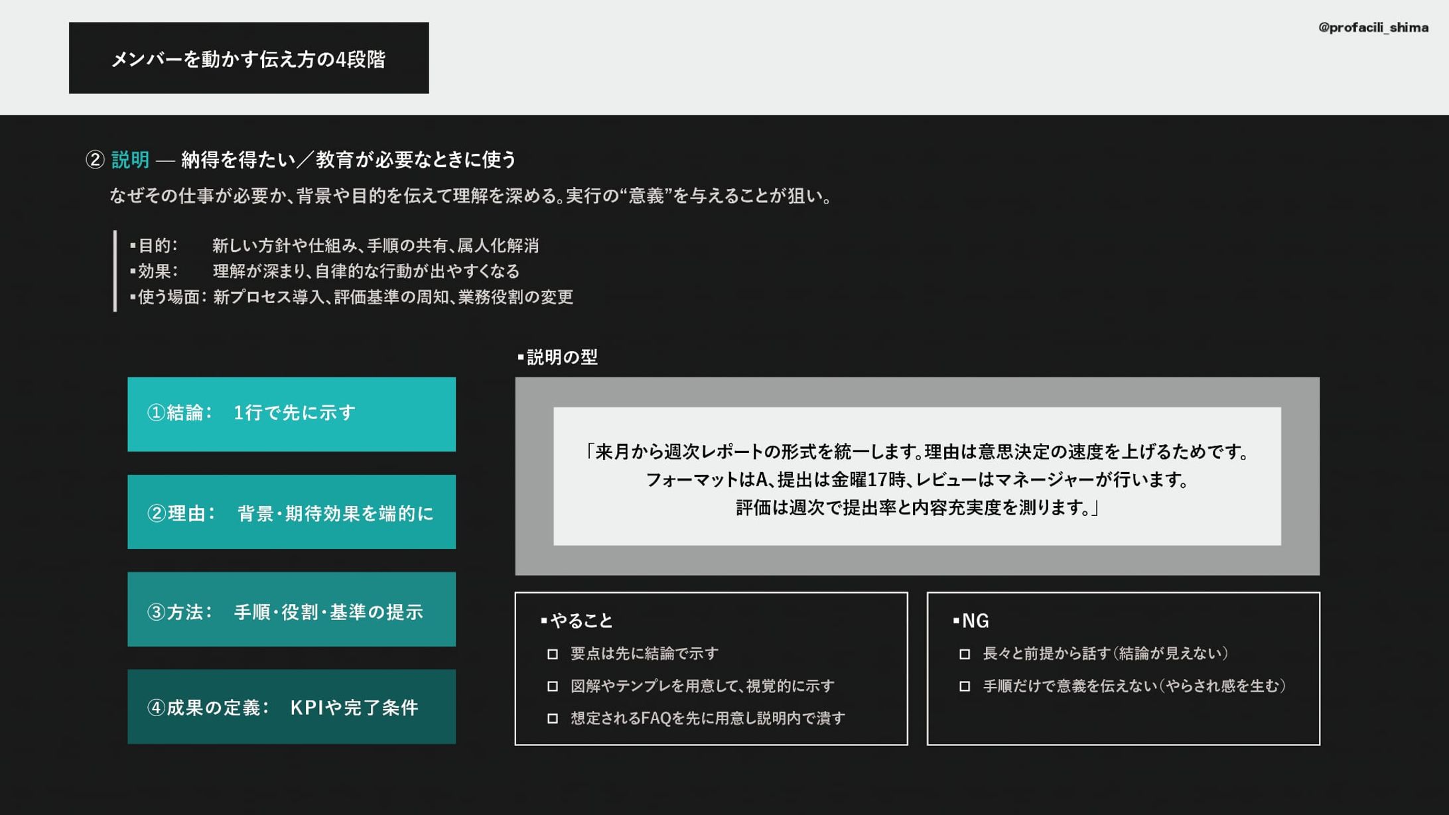The image size is (1449, 815).
Task: Click the title "メンバーを動かす伝え方の4段階"
Action: point(251,58)
